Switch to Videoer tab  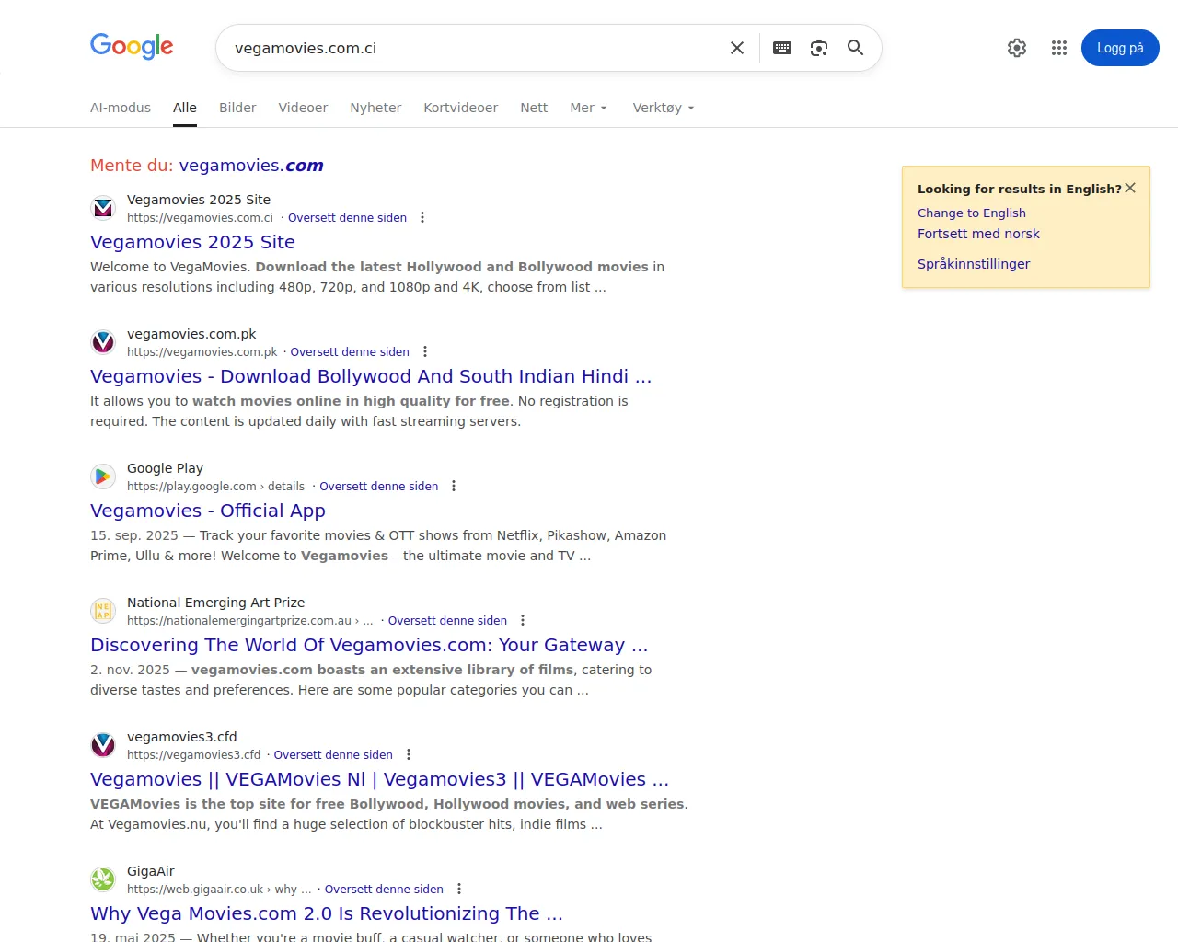coord(303,108)
